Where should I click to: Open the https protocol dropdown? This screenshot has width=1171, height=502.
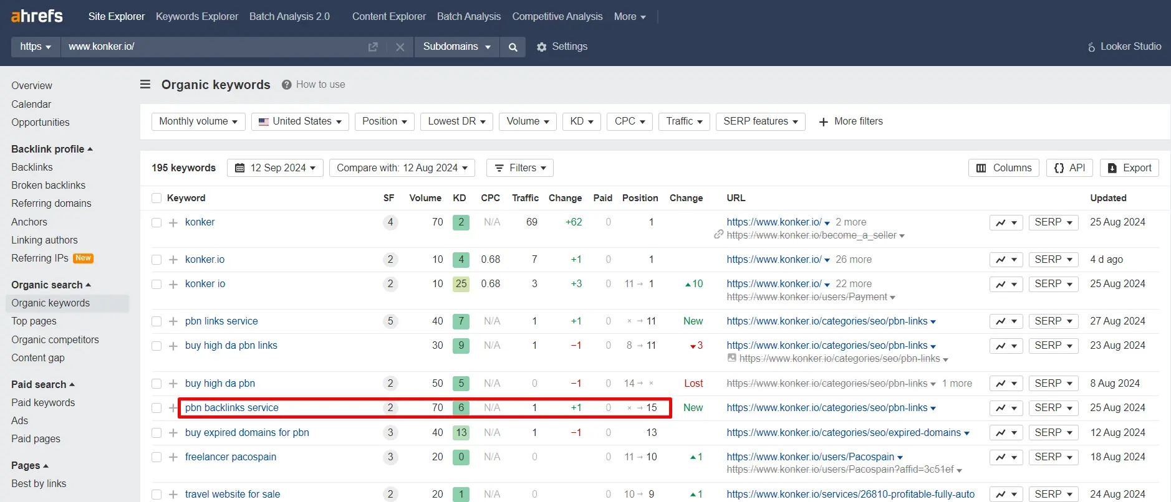point(36,47)
